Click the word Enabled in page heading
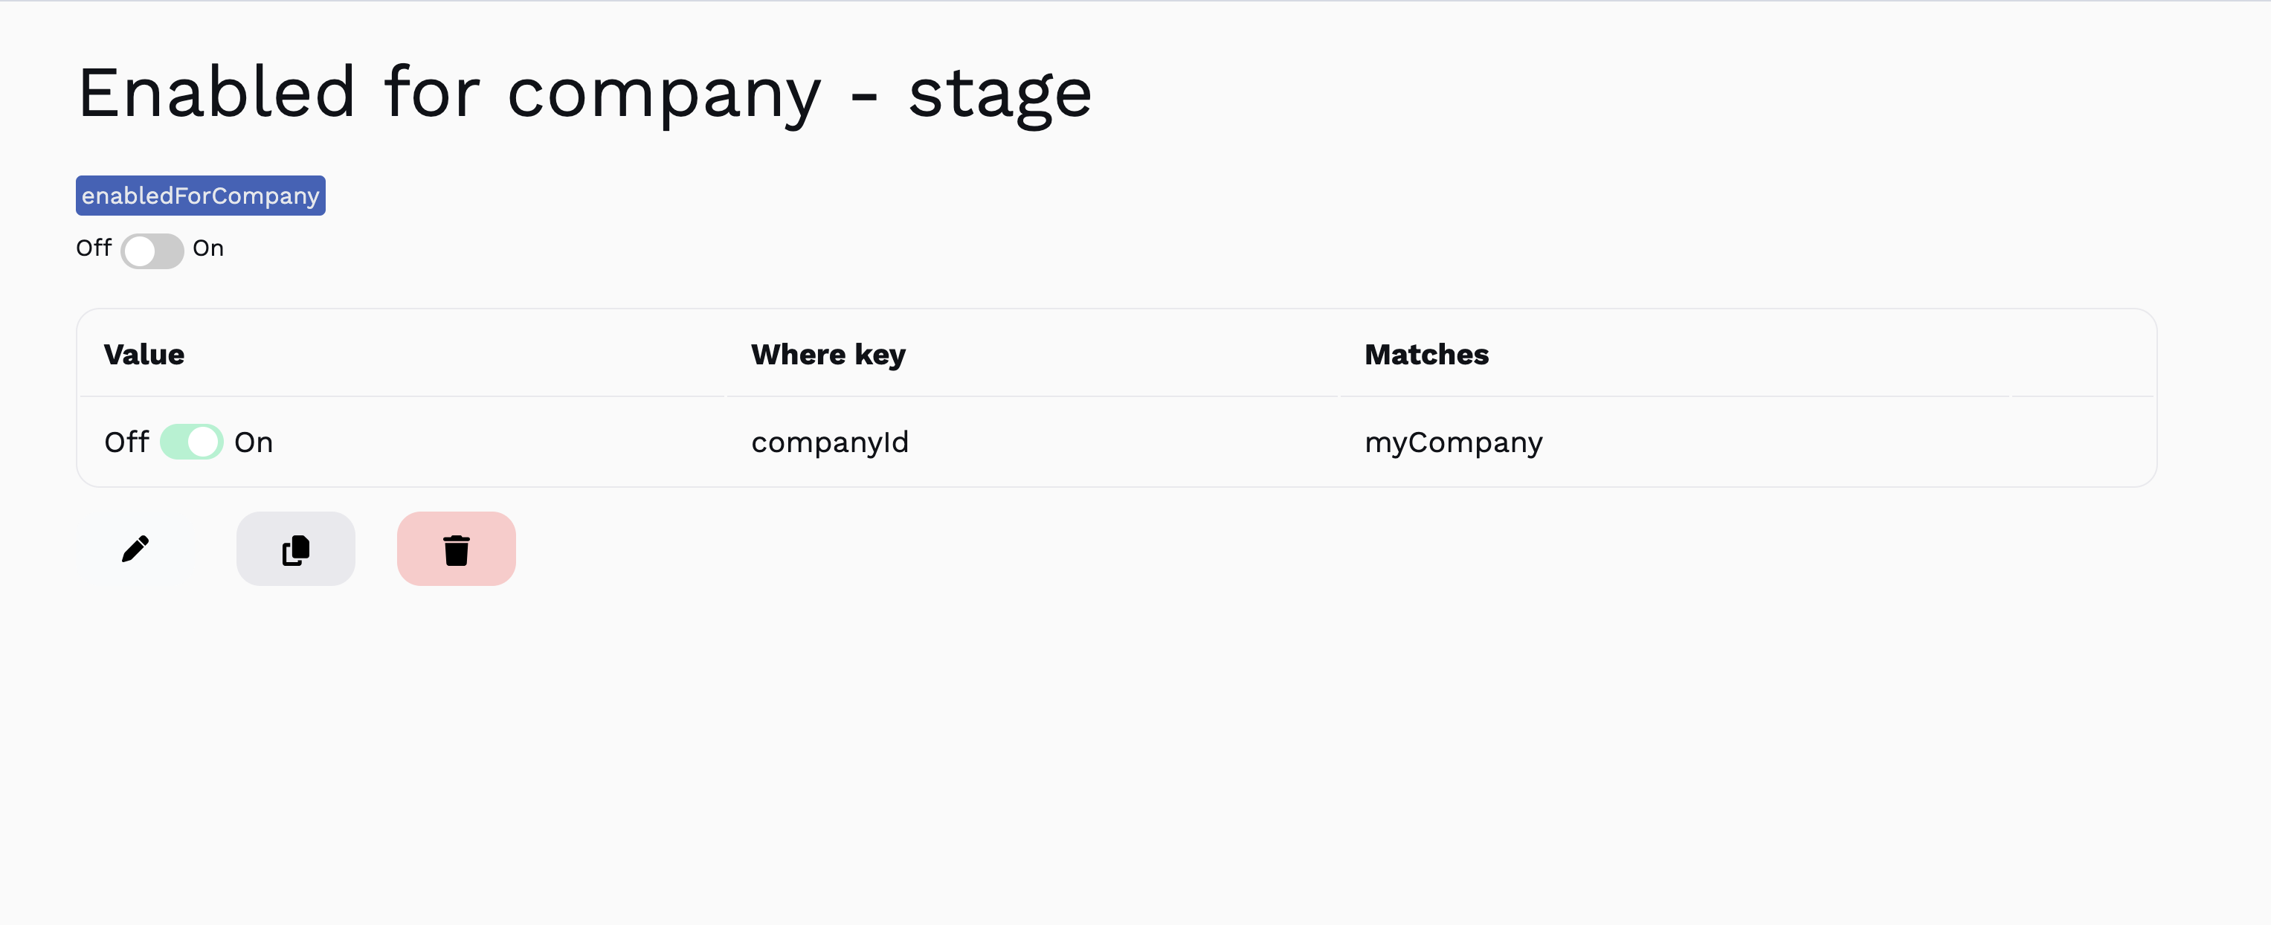Screen dimensions: 2271x925 click(x=217, y=93)
